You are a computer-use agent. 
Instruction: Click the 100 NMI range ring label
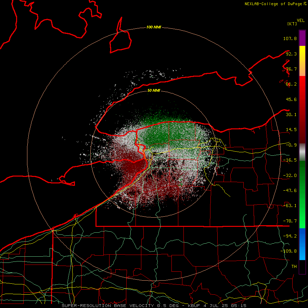(154, 27)
